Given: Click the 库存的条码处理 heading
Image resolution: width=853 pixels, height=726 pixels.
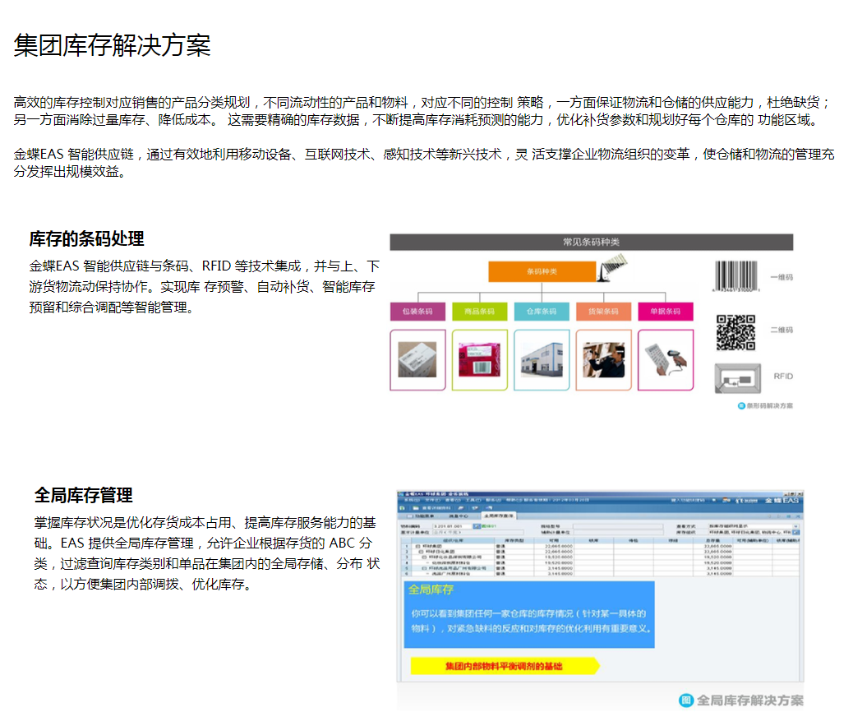Looking at the screenshot, I should (x=86, y=238).
